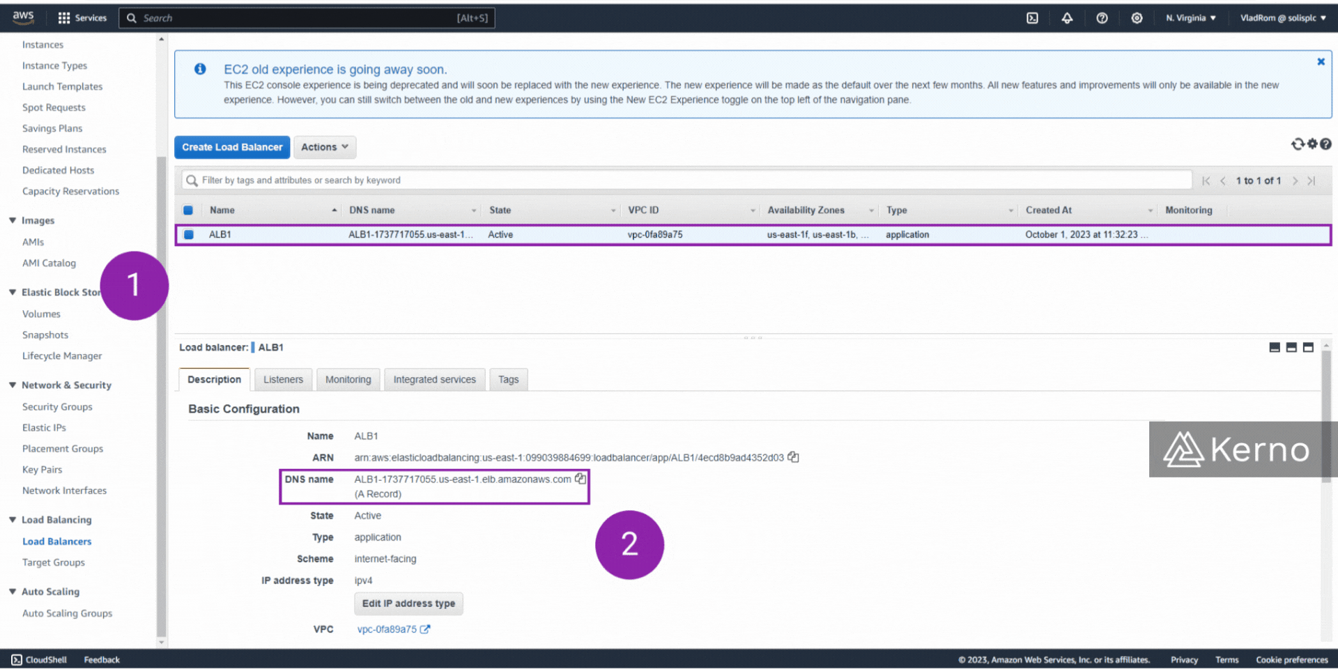The height and width of the screenshot is (669, 1338).
Task: Open the Tags tab
Action: click(x=508, y=380)
